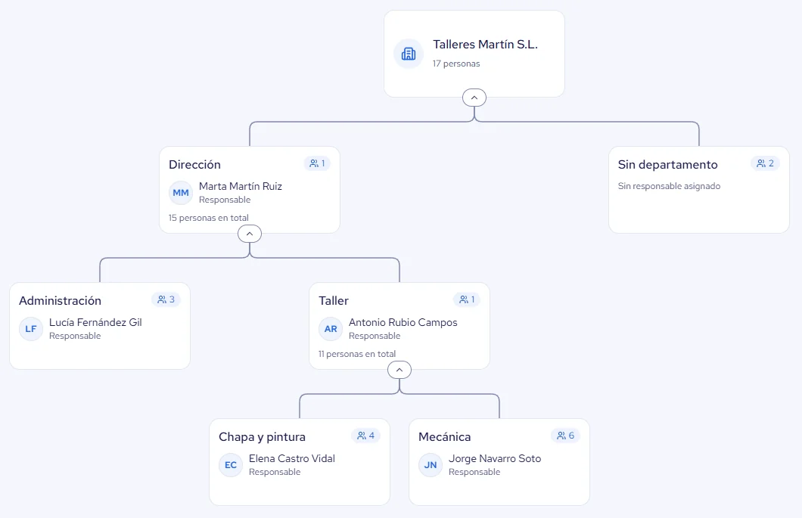
Task: Click the '15 personas en total' text
Action: click(x=209, y=218)
